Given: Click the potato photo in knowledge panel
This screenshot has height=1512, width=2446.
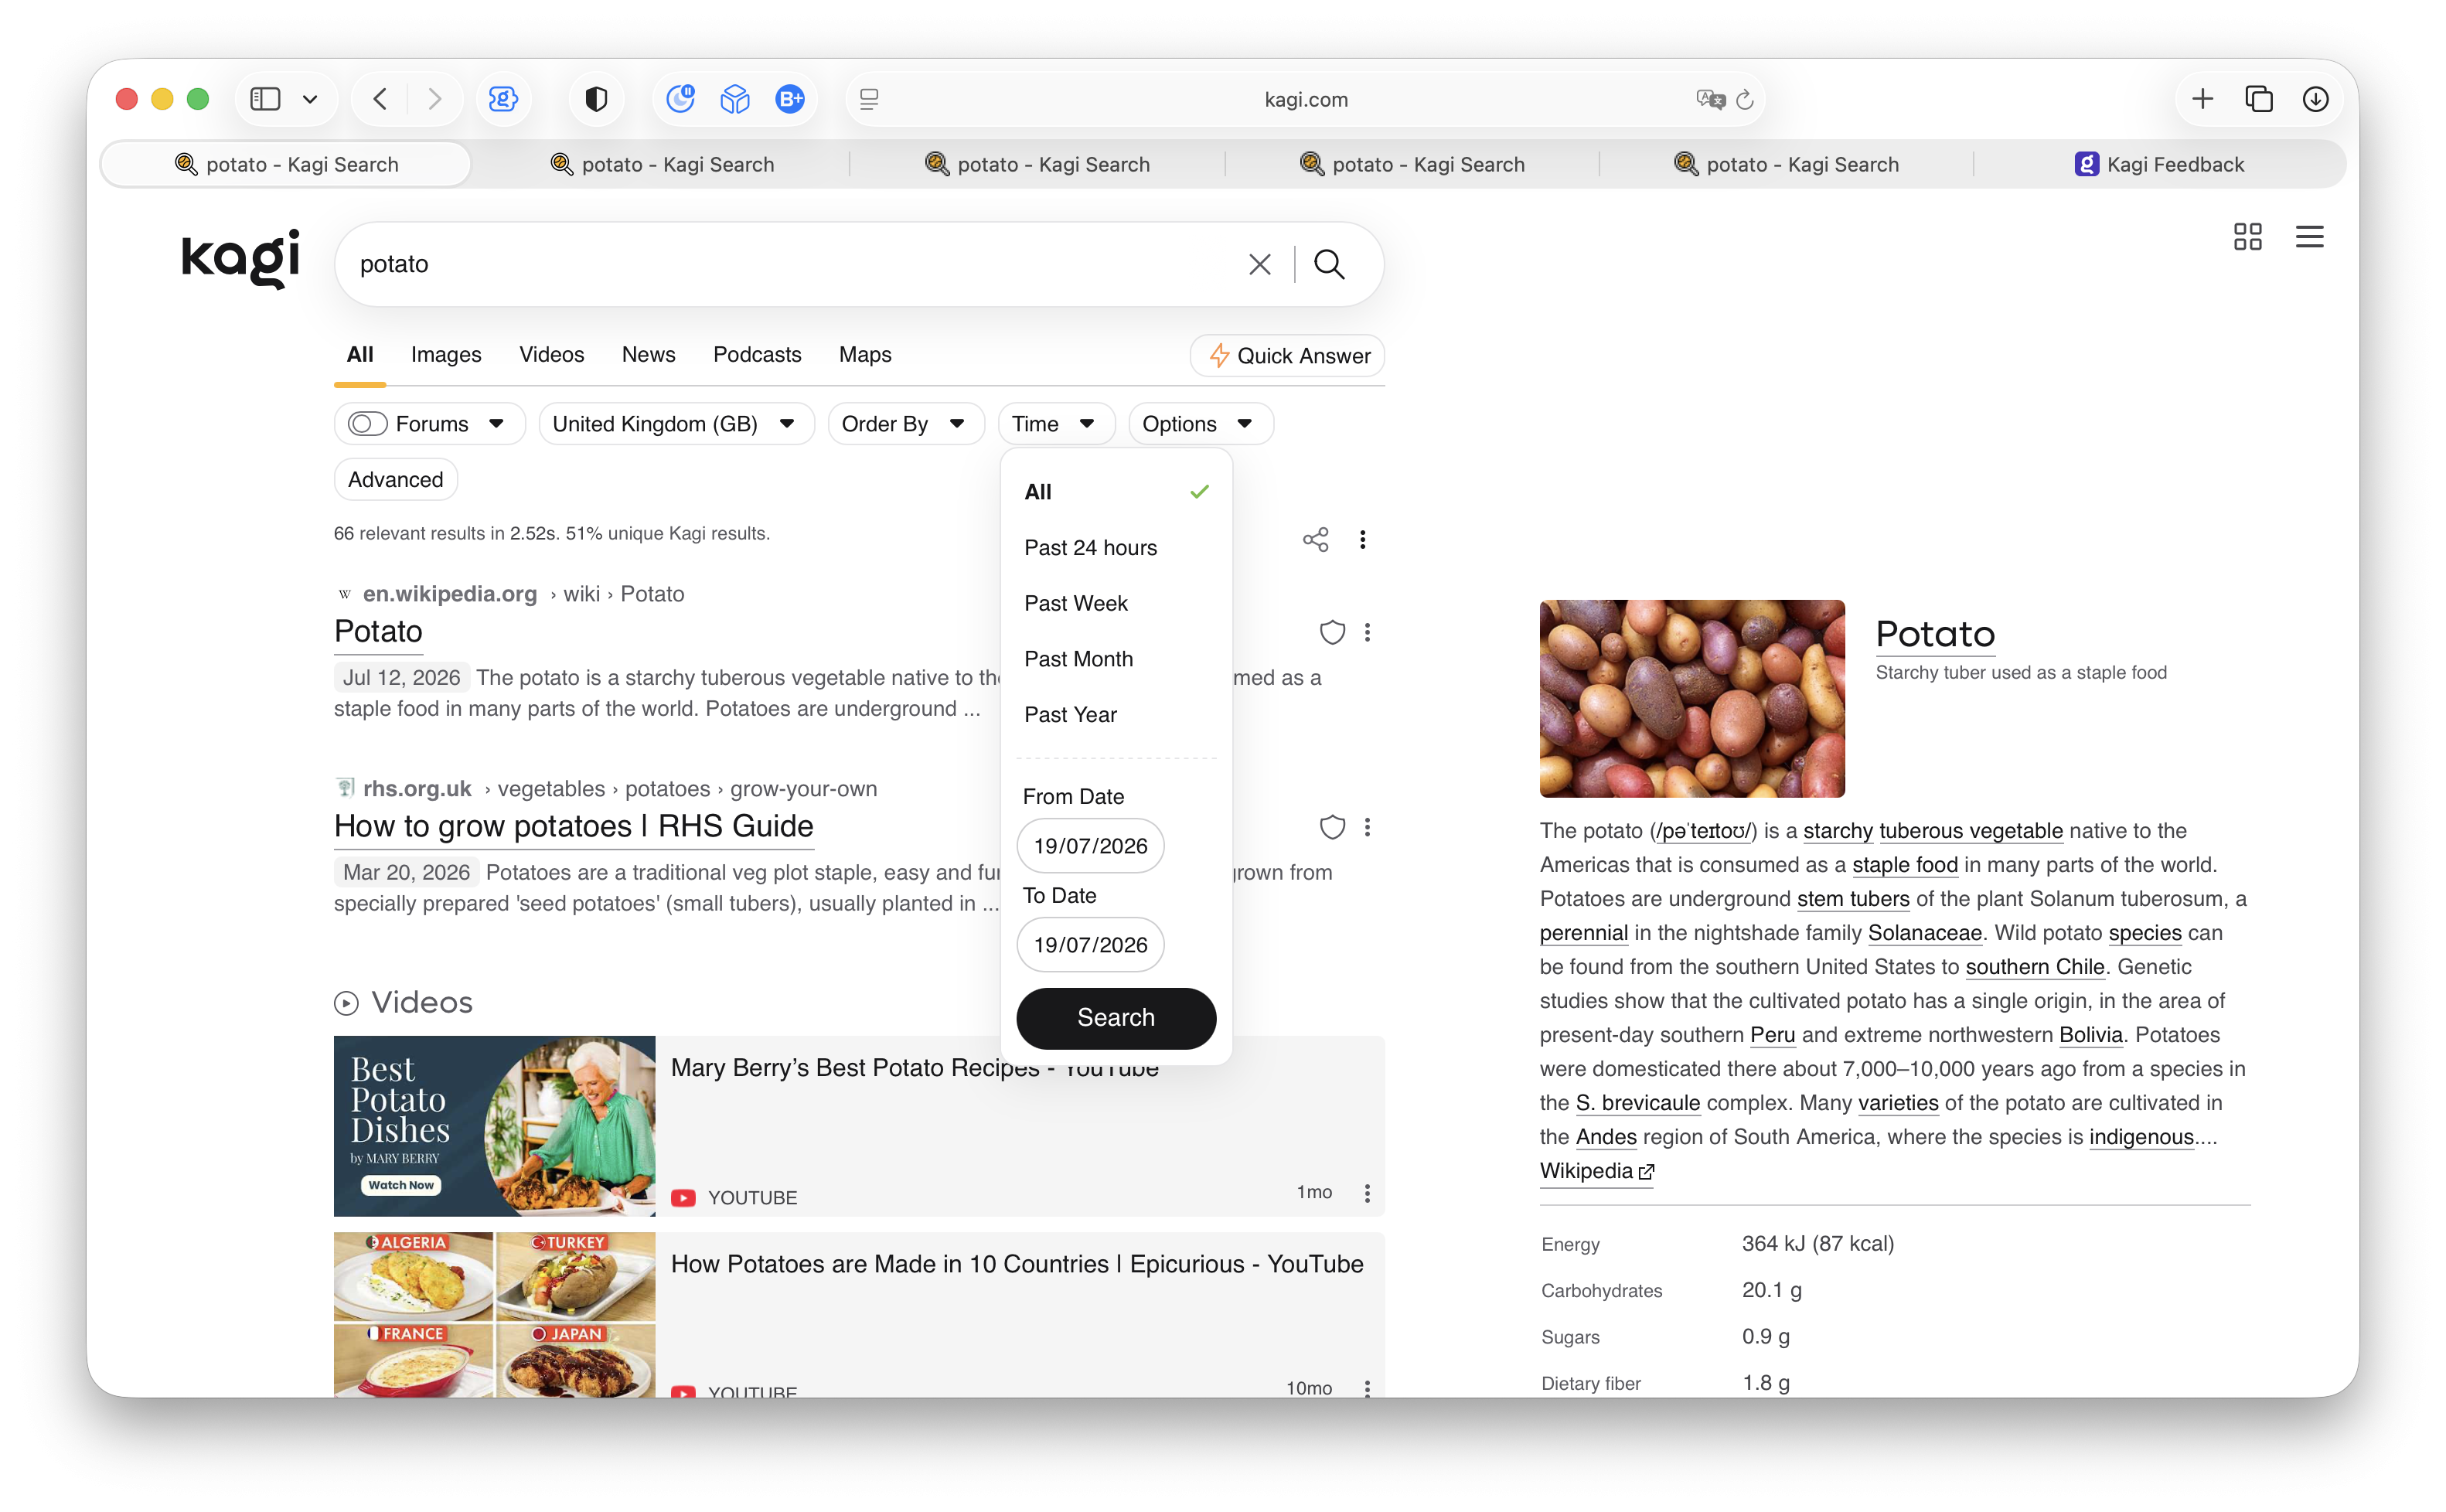Looking at the screenshot, I should [x=1691, y=699].
